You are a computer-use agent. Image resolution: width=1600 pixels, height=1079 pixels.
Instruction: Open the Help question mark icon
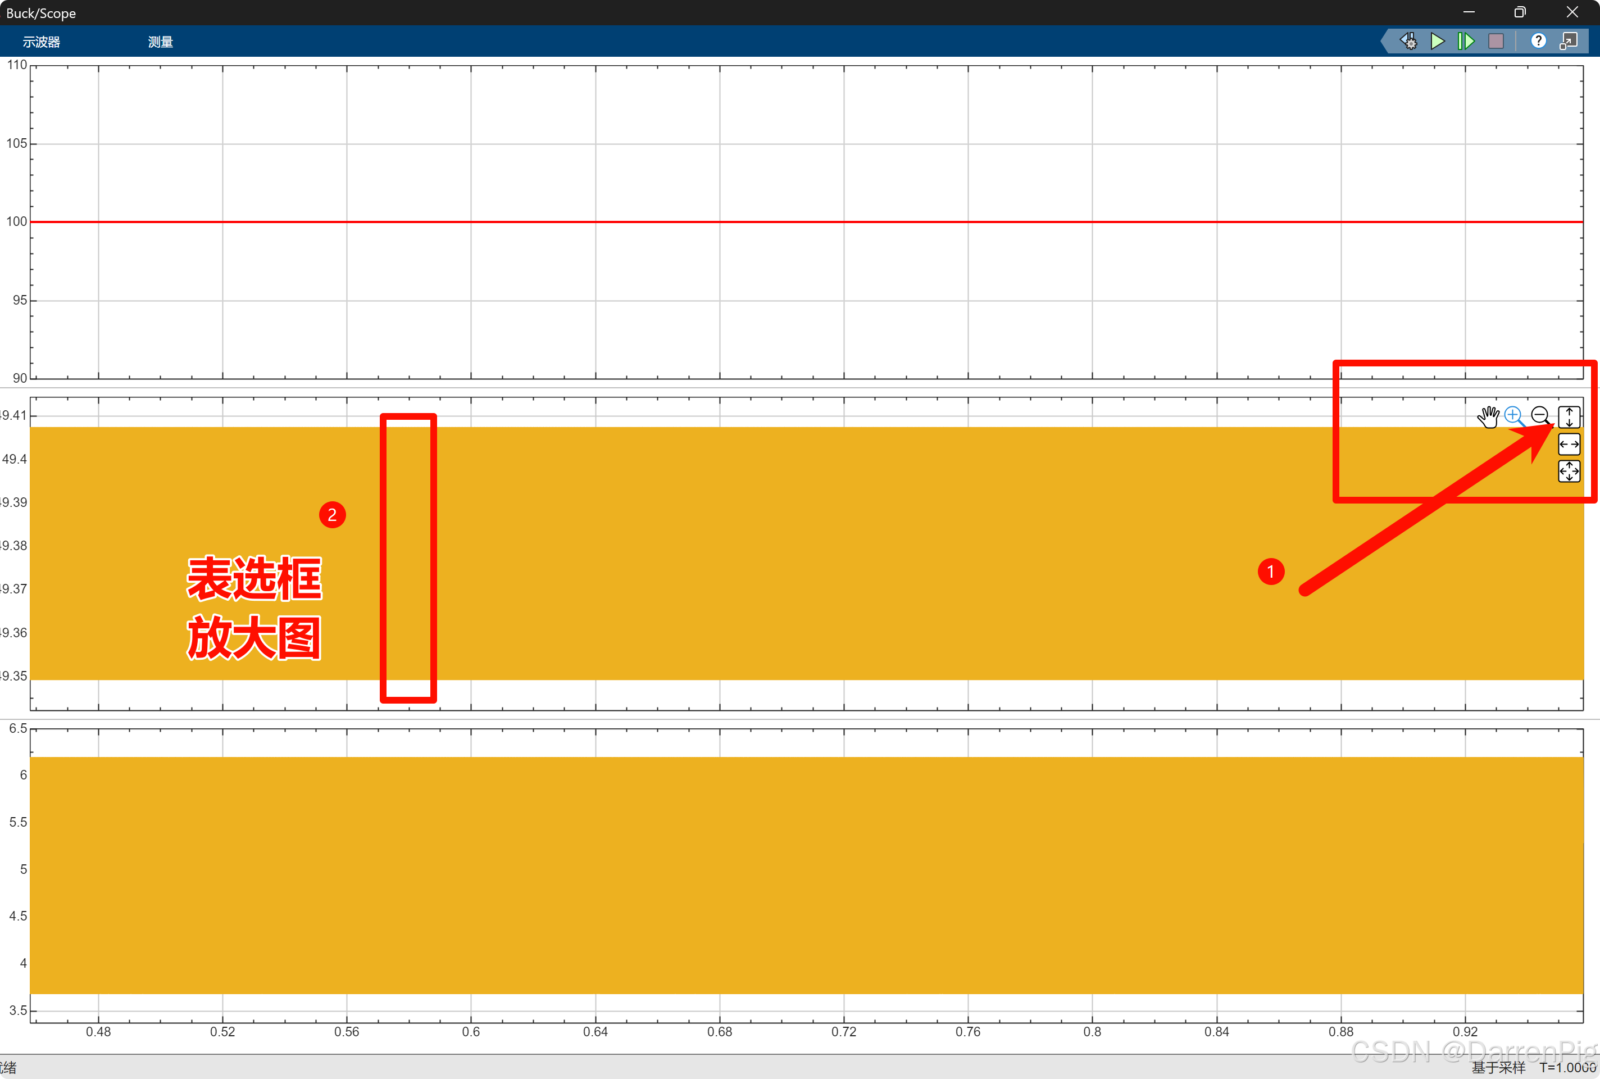tap(1538, 41)
